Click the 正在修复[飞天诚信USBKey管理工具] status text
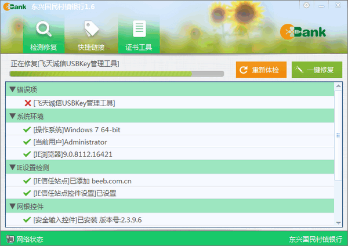This screenshot has width=348, height=246. tap(65, 64)
